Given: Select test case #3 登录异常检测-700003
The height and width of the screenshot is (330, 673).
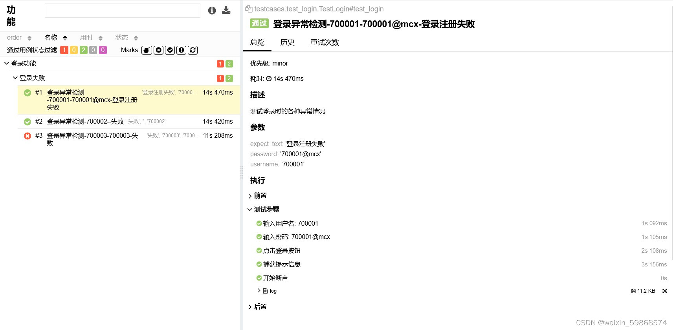Looking at the screenshot, I should (x=129, y=139).
